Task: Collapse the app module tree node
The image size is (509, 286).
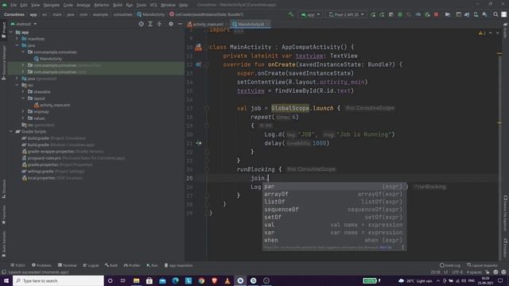Action: tap(11, 33)
